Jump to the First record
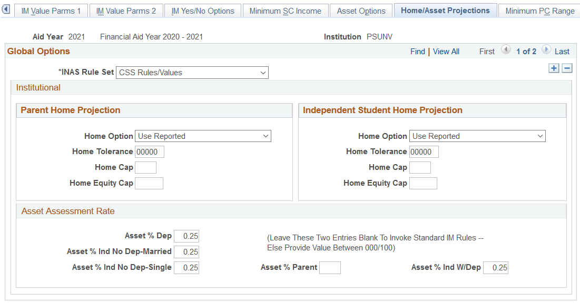Screen dimensions: 580x303 coord(486,51)
